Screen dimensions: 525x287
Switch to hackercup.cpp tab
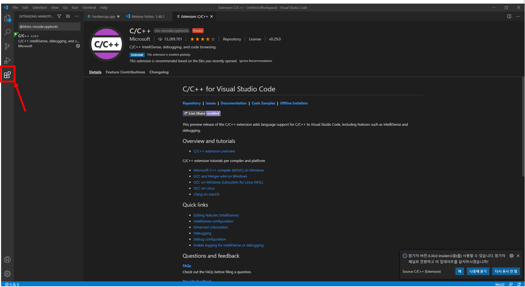tap(103, 17)
